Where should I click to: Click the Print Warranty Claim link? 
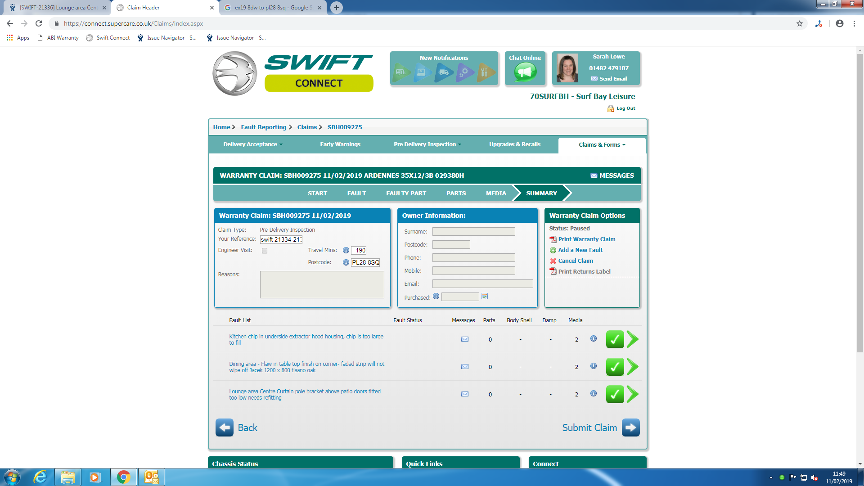coord(586,239)
